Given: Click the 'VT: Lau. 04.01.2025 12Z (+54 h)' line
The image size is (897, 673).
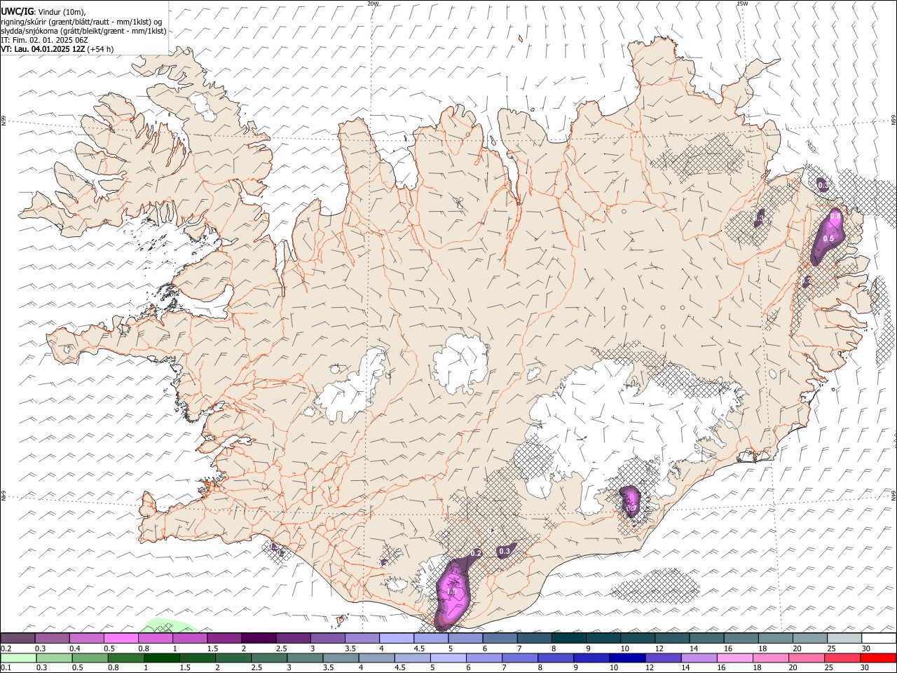Looking at the screenshot, I should click(57, 49).
